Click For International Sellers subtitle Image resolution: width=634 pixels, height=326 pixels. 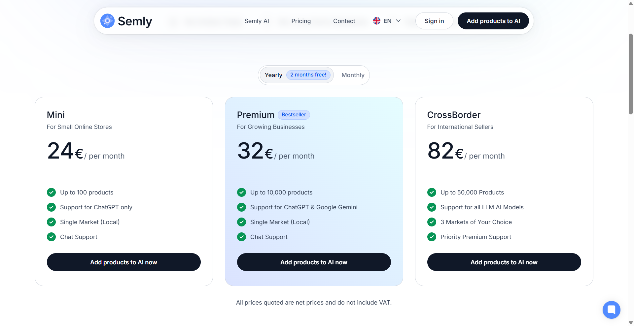(460, 127)
